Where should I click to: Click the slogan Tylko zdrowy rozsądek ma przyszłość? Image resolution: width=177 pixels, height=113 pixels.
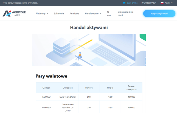[20, 3]
